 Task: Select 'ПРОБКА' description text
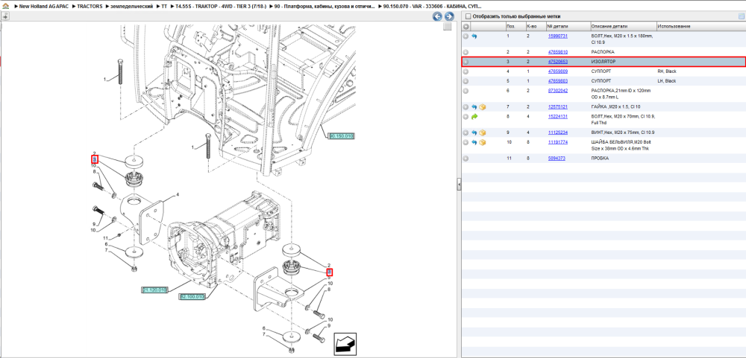(600, 158)
